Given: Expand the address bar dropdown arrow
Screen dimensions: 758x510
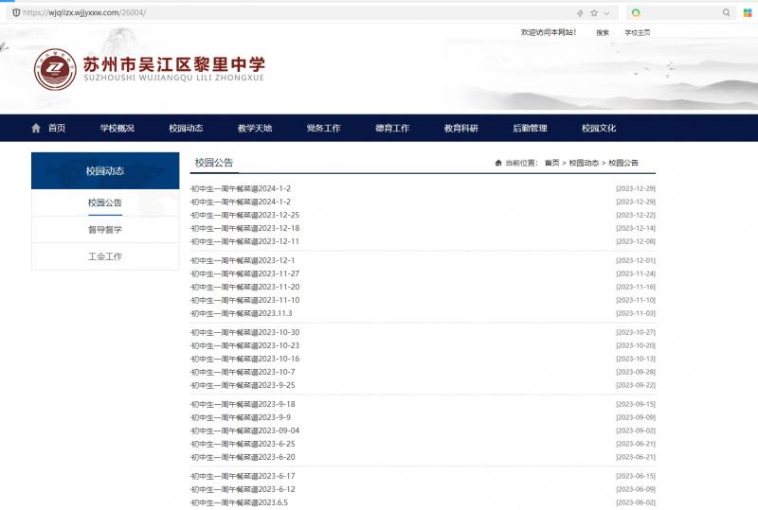Looking at the screenshot, I should coord(607,13).
